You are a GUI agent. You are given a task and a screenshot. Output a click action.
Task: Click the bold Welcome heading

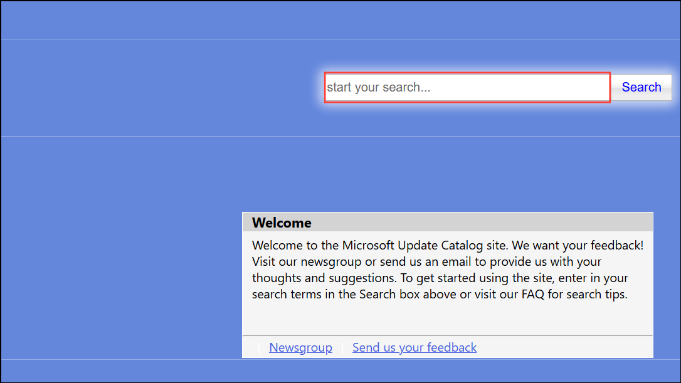[282, 223]
